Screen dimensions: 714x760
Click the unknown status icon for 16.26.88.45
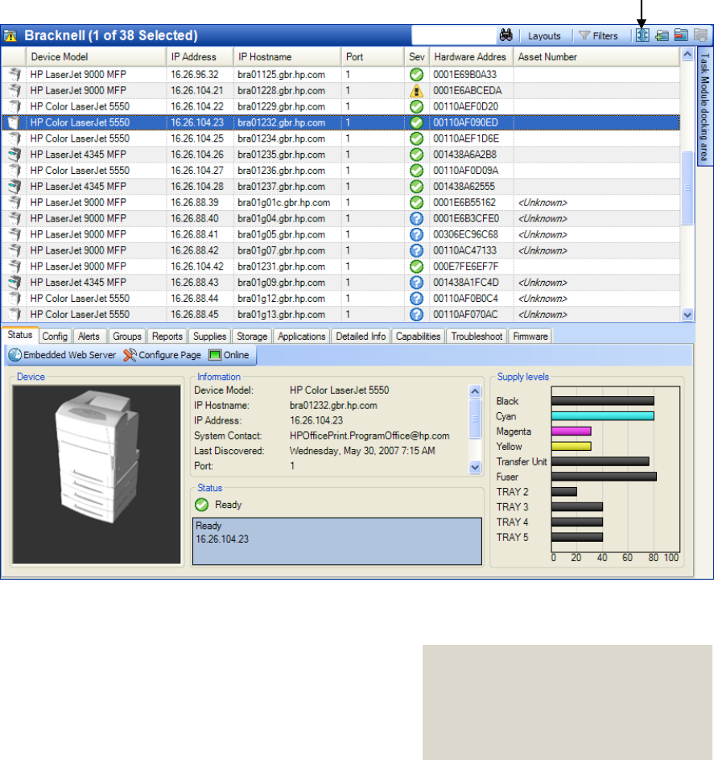pyautogui.click(x=416, y=315)
